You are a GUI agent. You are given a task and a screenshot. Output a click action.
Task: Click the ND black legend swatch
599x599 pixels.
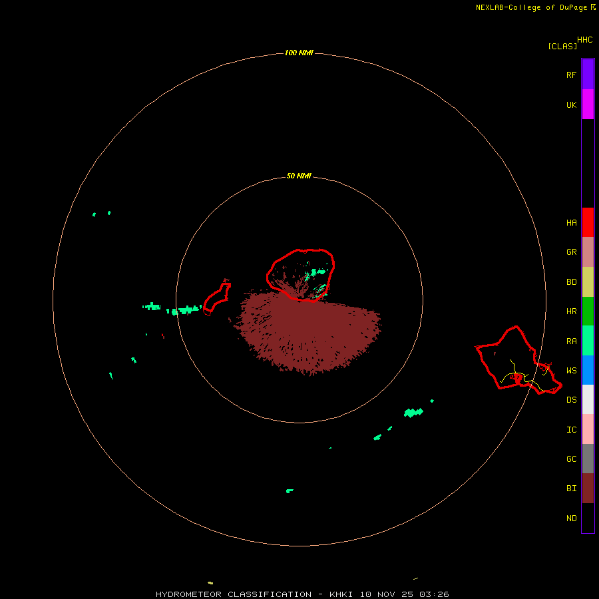(588, 518)
